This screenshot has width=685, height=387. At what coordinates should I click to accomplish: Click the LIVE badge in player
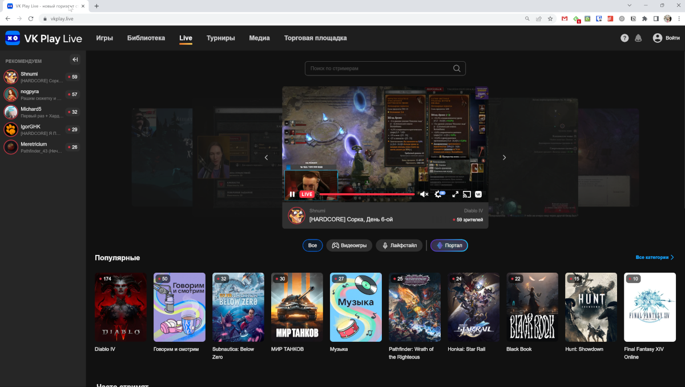click(x=307, y=194)
